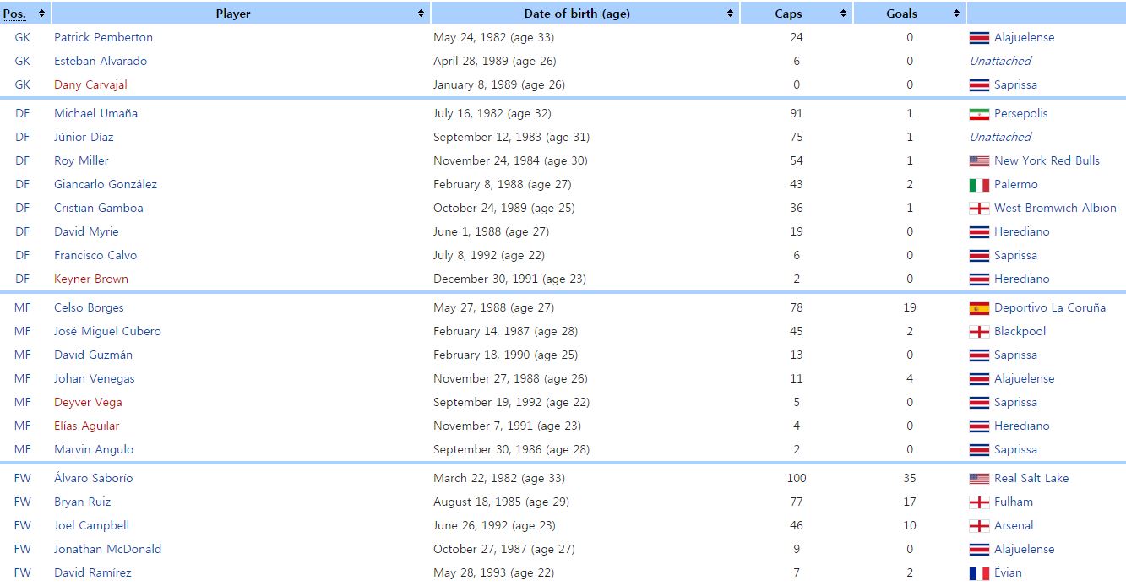1126x586 pixels.
Task: Open the red Dany Carvajal link
Action: pos(90,84)
